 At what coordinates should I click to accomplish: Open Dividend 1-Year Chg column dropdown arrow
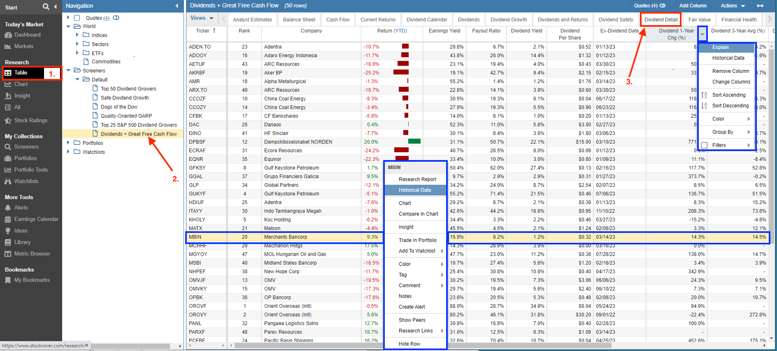703,35
